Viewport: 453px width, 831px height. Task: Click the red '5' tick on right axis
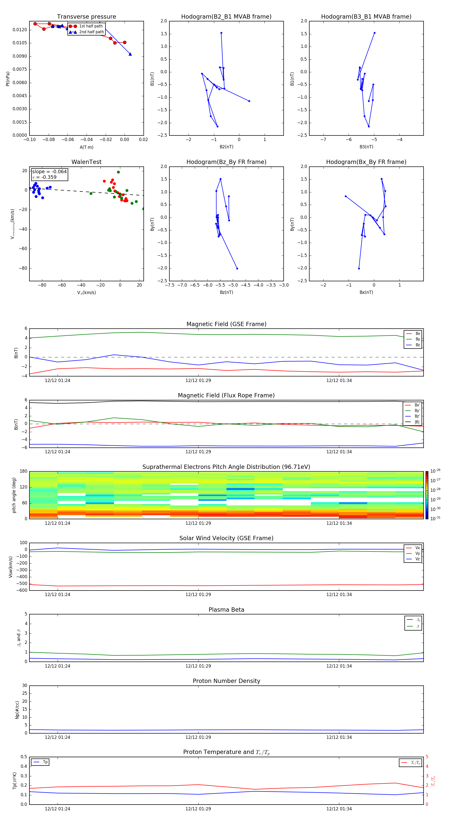pos(427,757)
